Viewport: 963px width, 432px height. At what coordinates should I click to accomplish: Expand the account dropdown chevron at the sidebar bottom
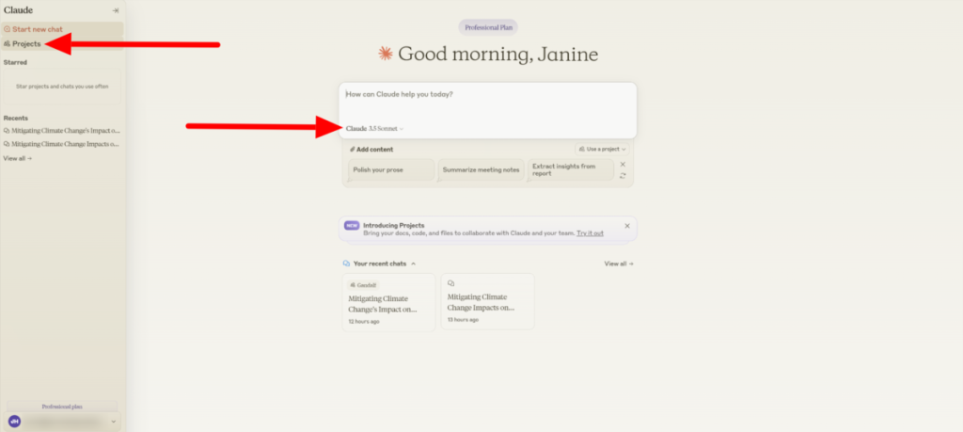point(113,422)
